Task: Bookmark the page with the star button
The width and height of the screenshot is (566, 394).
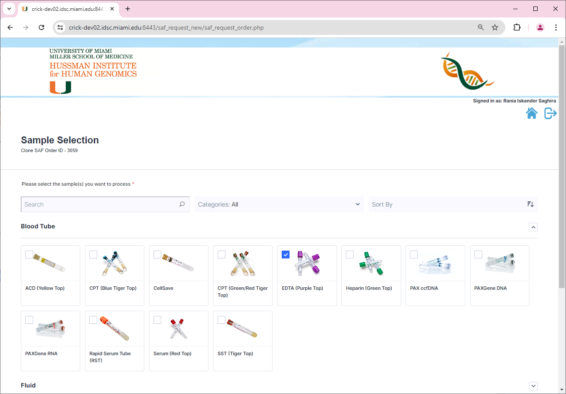Action: (495, 27)
